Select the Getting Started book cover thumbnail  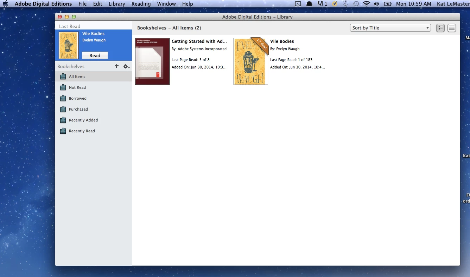(x=152, y=61)
